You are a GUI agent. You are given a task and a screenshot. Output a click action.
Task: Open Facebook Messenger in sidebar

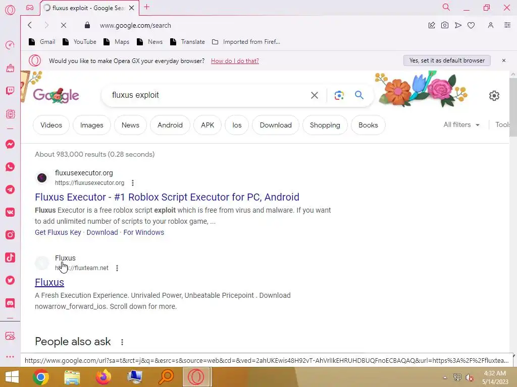point(10,144)
